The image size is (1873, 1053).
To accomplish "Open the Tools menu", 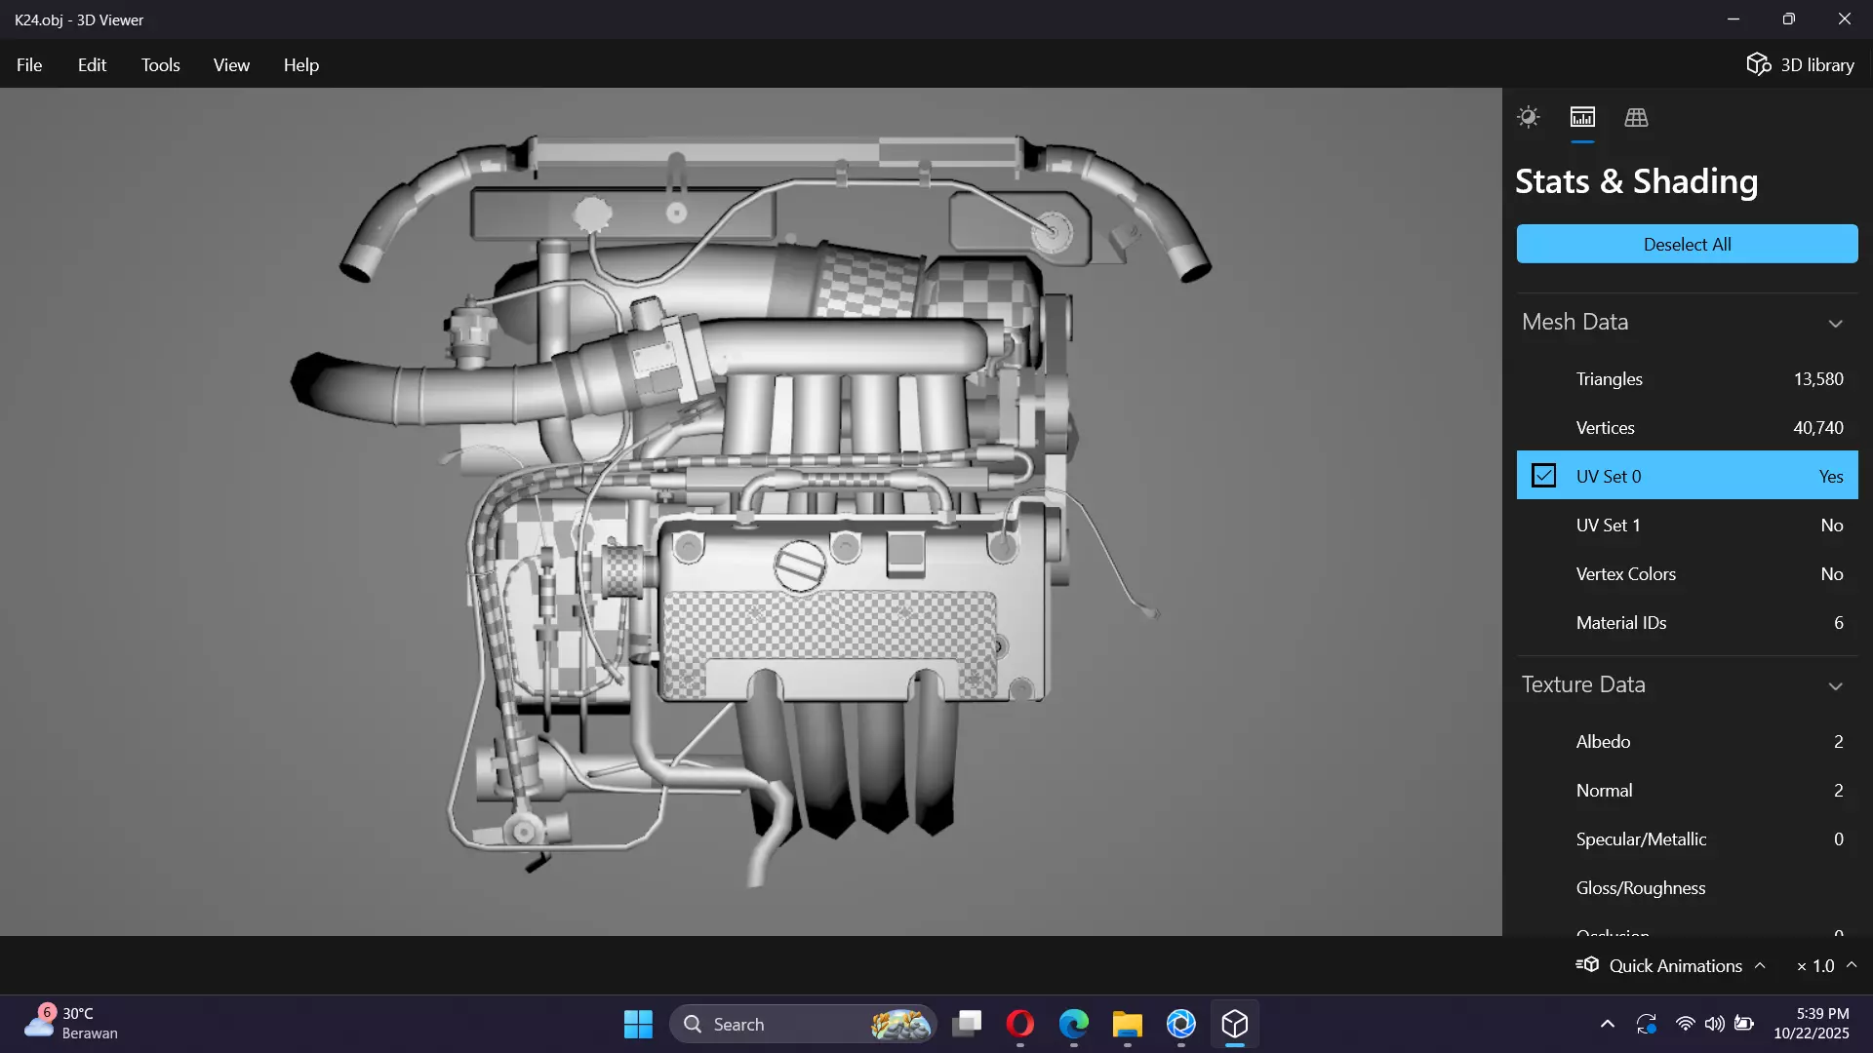I will 160,64.
